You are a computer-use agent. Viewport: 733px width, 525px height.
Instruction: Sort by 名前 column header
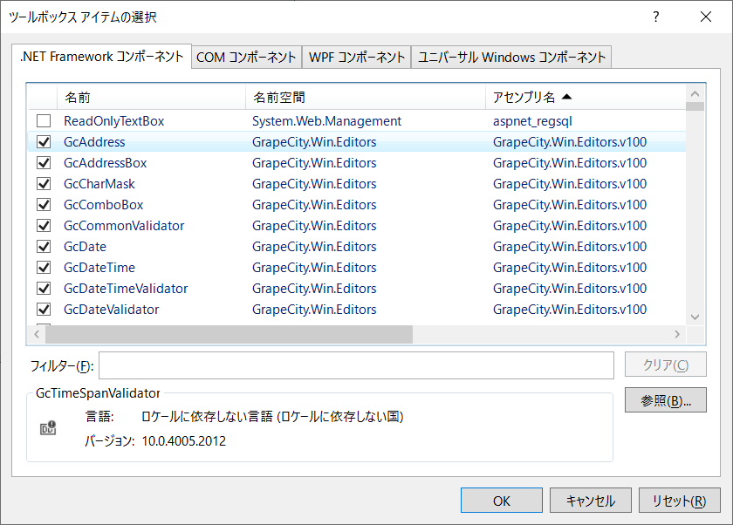point(151,97)
